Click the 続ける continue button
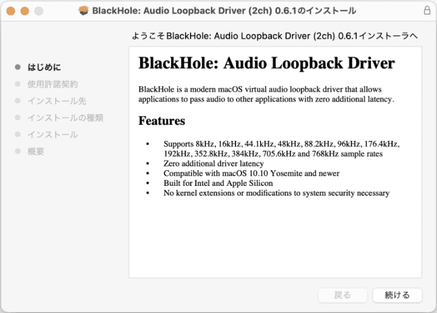 [397, 295]
